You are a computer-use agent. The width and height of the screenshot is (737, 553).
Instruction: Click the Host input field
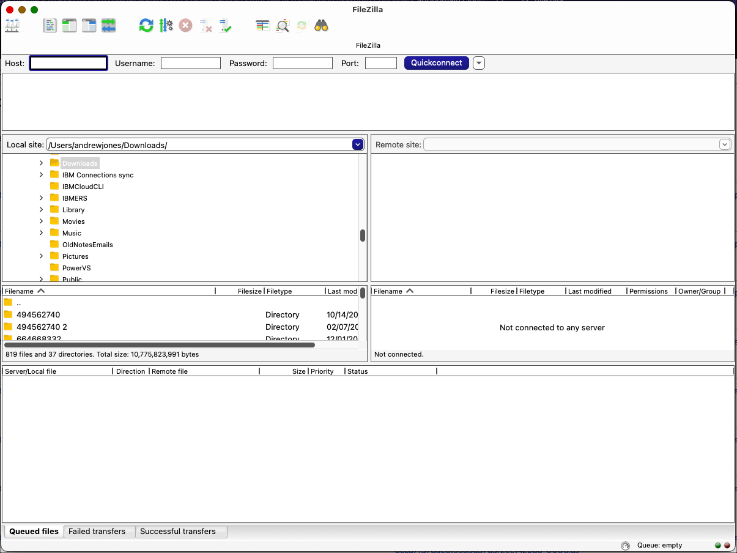click(x=69, y=63)
